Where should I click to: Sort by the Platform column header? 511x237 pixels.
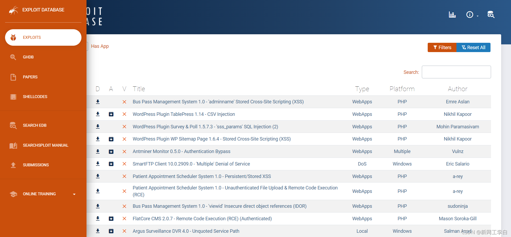point(402,89)
